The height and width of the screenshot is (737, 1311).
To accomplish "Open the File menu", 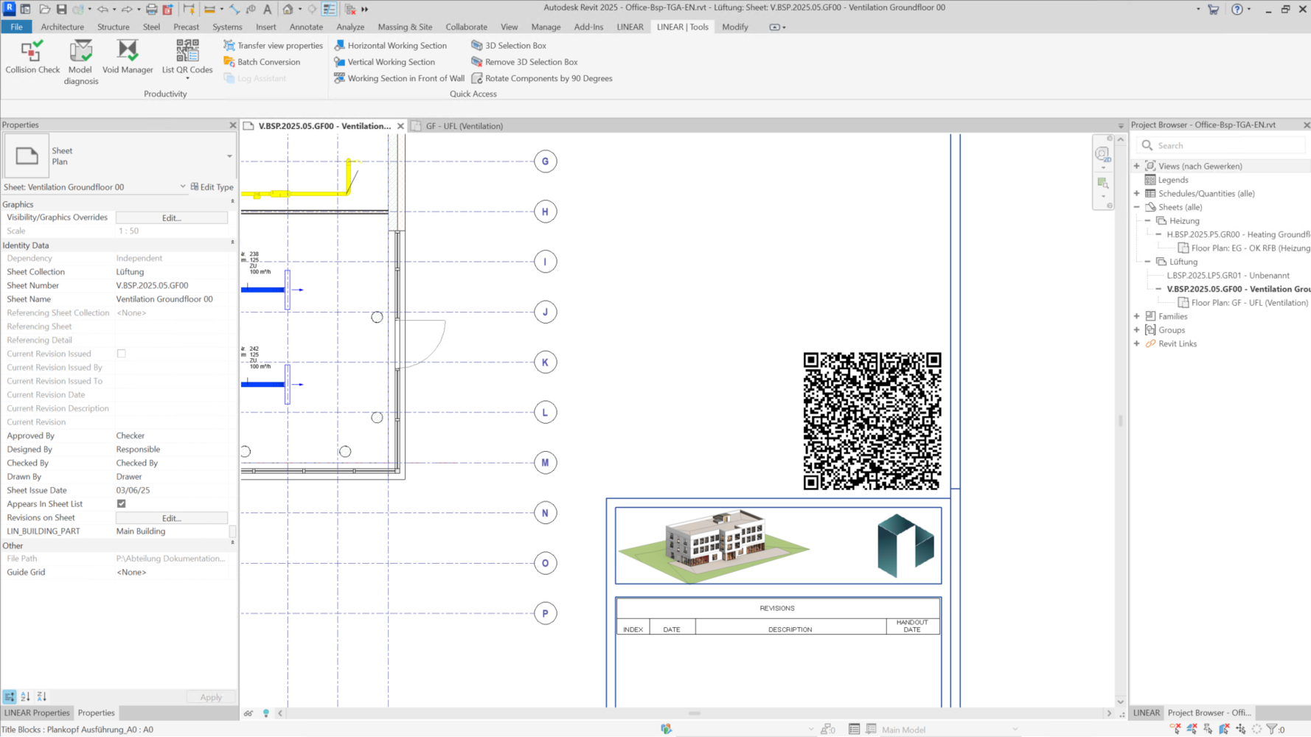I will pos(16,27).
